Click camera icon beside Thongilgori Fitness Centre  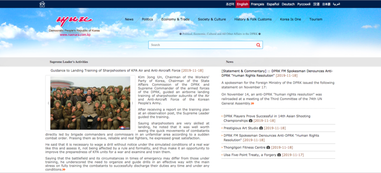(x=268, y=147)
